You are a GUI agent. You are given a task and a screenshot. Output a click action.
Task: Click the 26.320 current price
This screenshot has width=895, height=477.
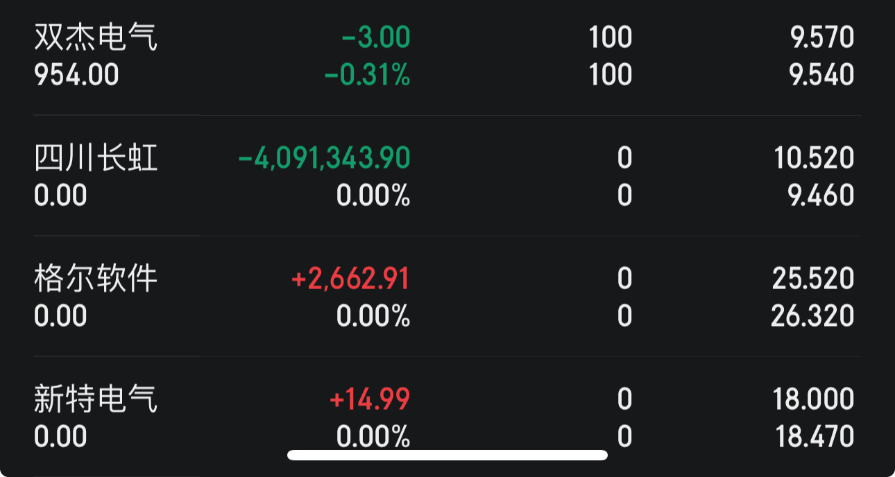[x=812, y=316]
